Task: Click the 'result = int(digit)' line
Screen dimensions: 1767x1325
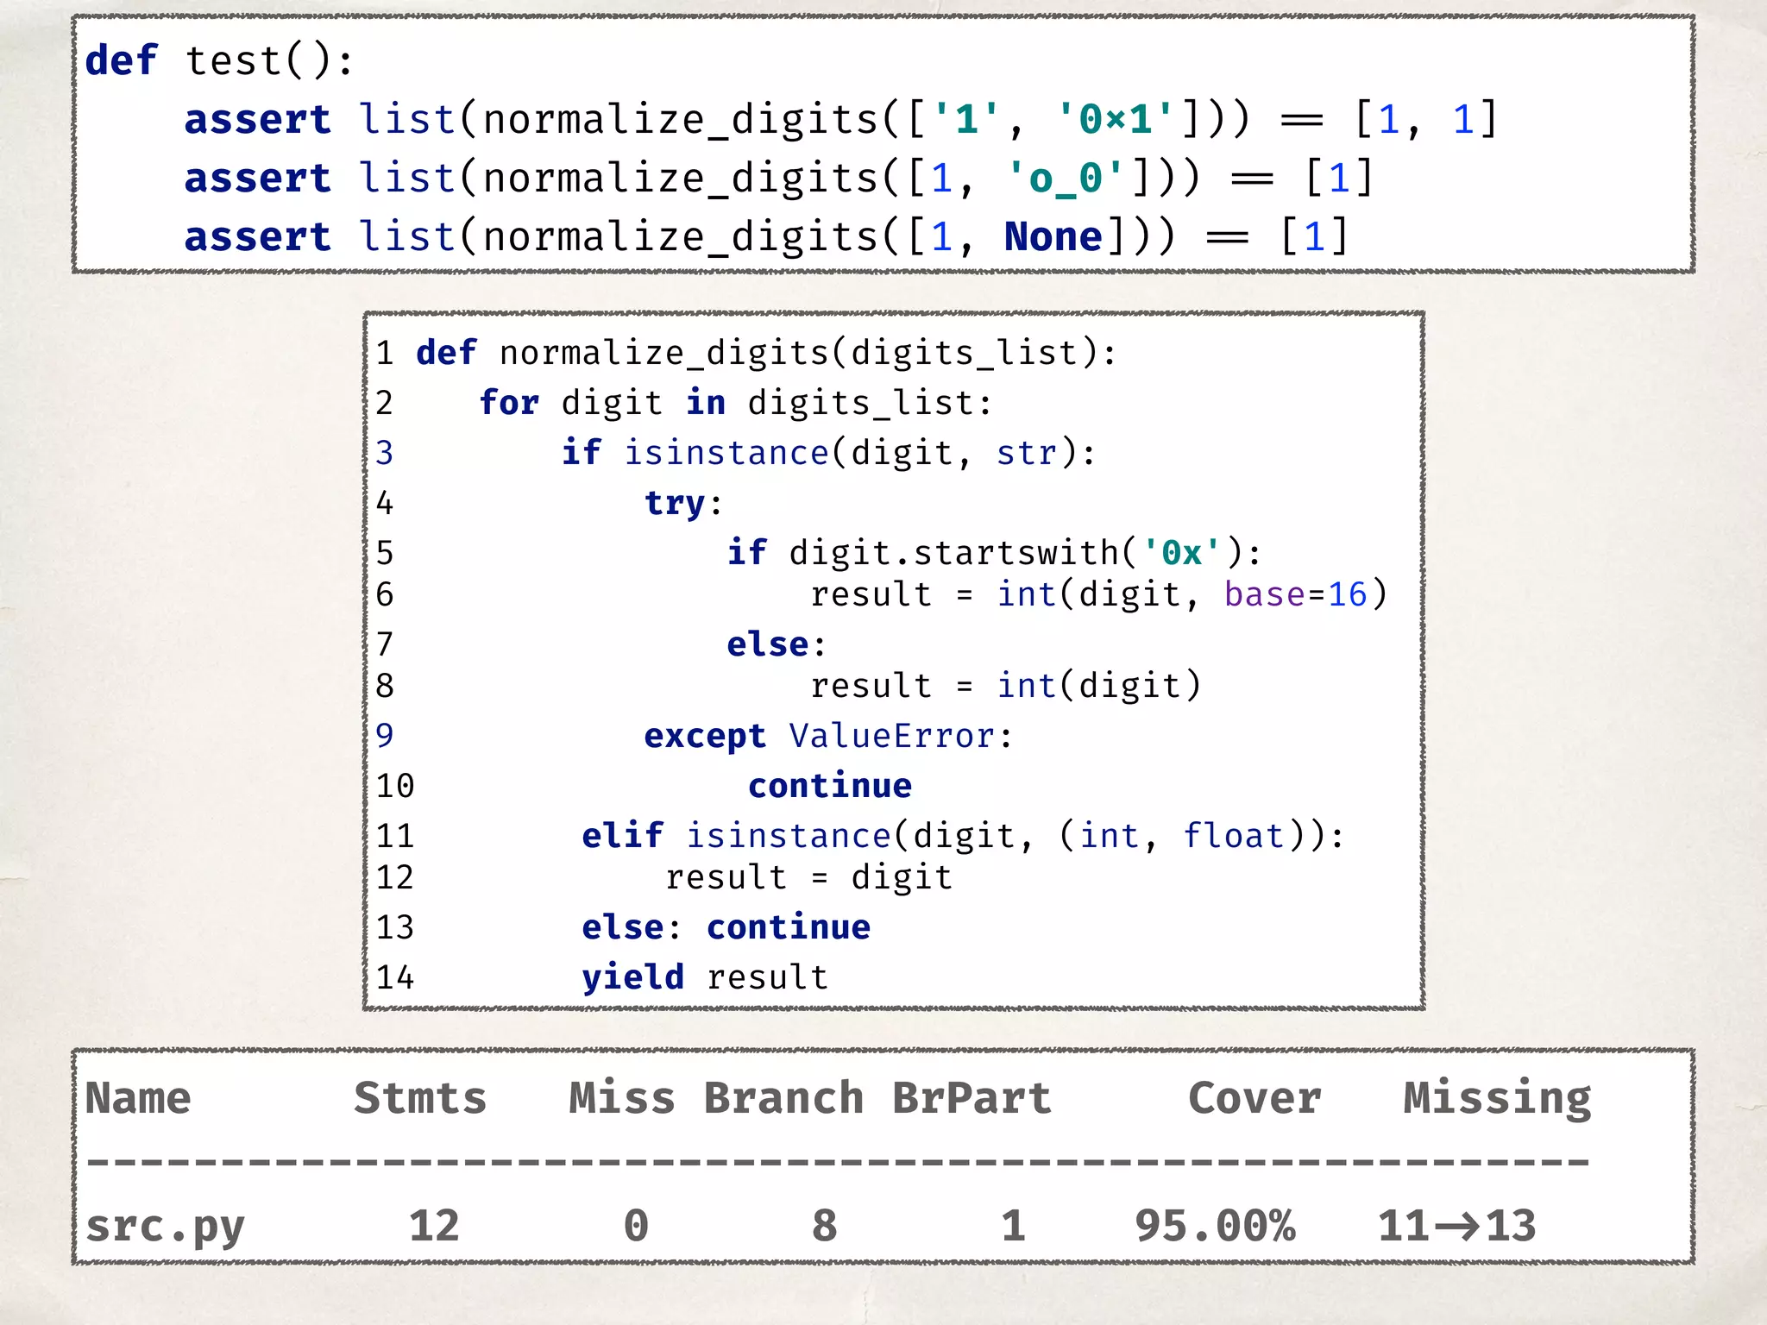Action: tap(1006, 686)
